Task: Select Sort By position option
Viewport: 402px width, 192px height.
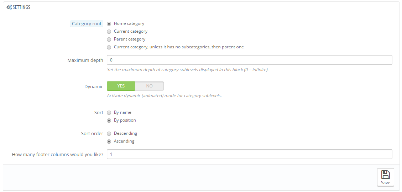Action: (109, 120)
